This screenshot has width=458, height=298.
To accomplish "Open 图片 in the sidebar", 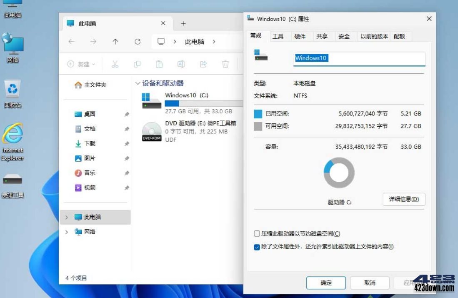I will [85, 158].
